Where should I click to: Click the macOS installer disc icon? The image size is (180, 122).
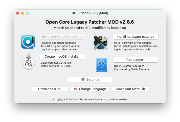29,62
